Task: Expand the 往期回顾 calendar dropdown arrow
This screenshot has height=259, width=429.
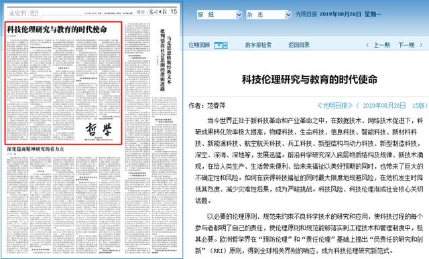Action: (x=225, y=46)
